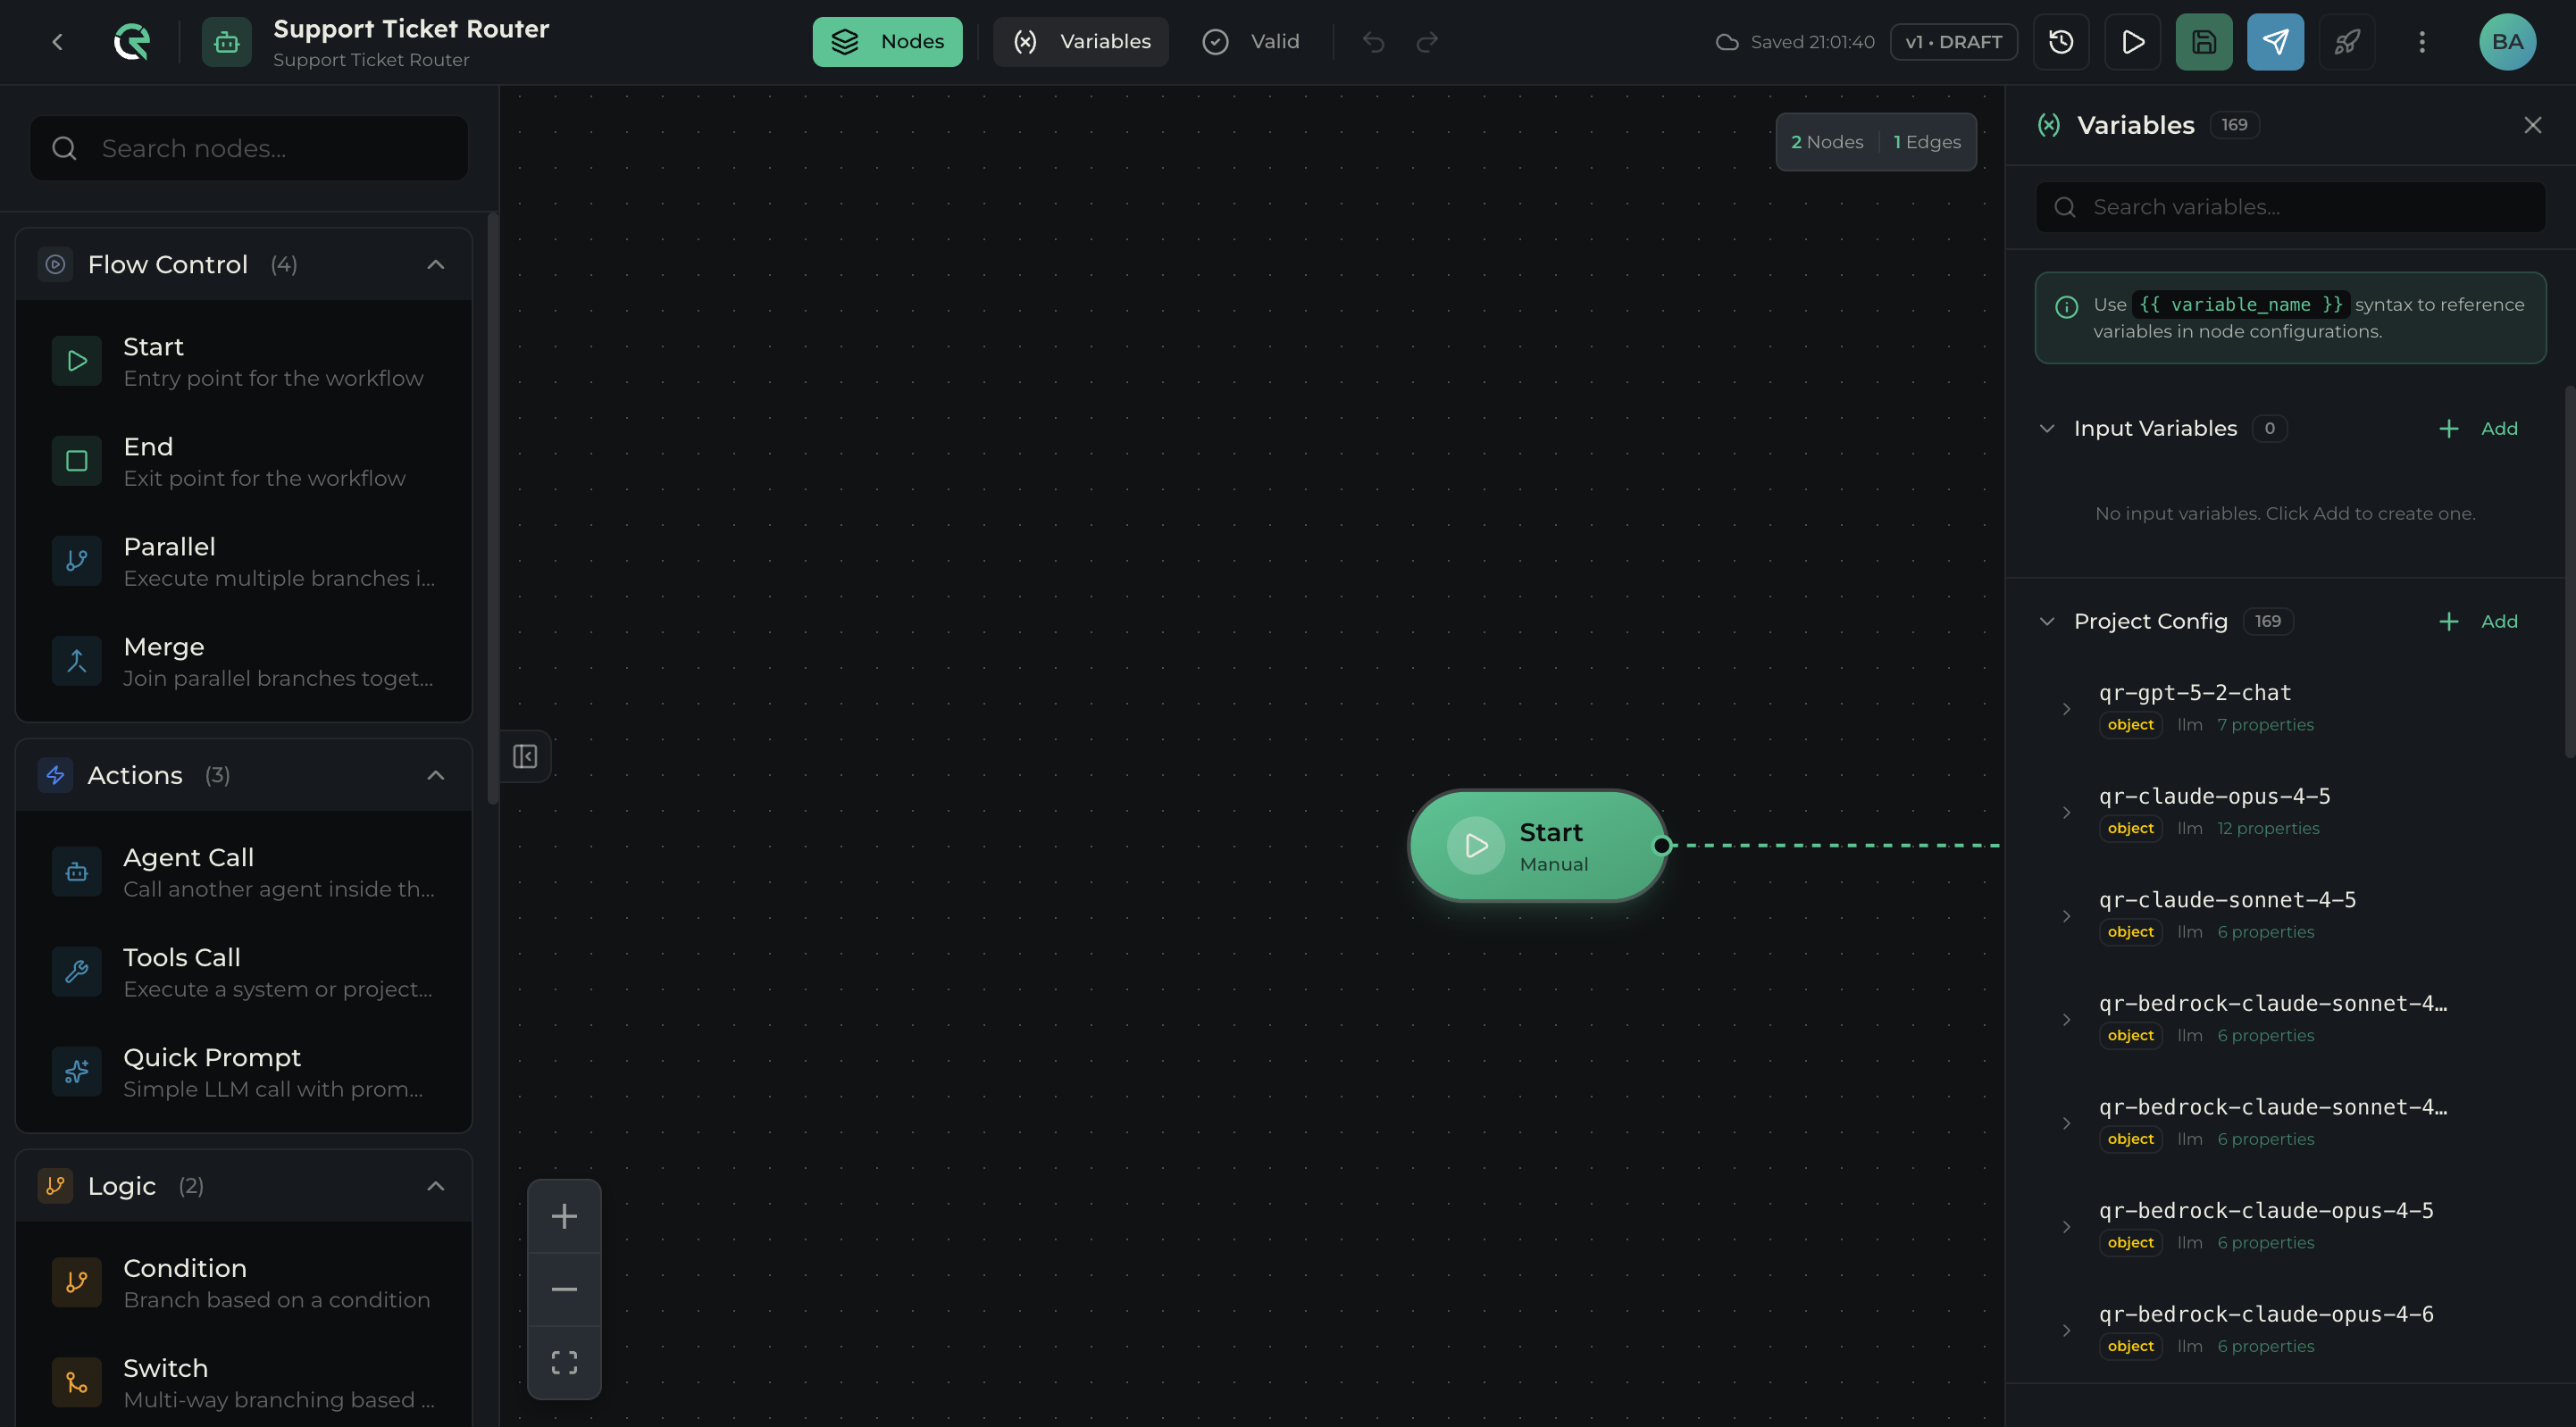Collapse the Actions section
Viewport: 2576px width, 1427px height.
coord(436,775)
